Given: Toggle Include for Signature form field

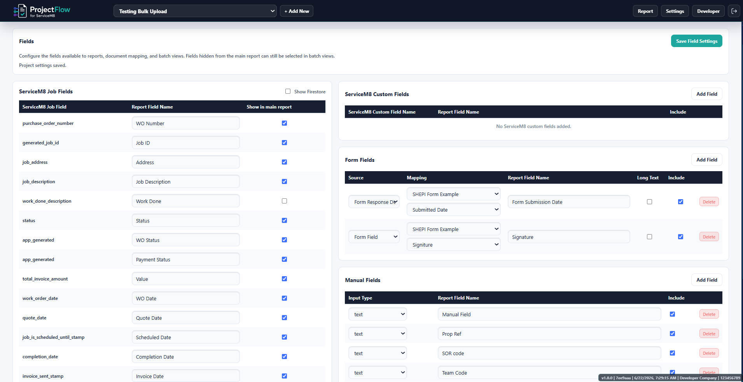Looking at the screenshot, I should (680, 237).
